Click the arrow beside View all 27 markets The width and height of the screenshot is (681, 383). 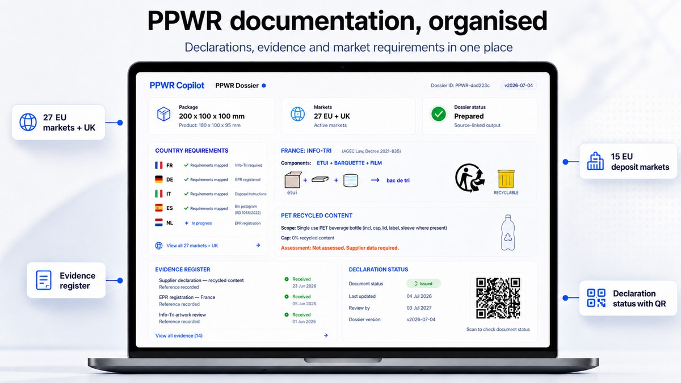tap(258, 246)
